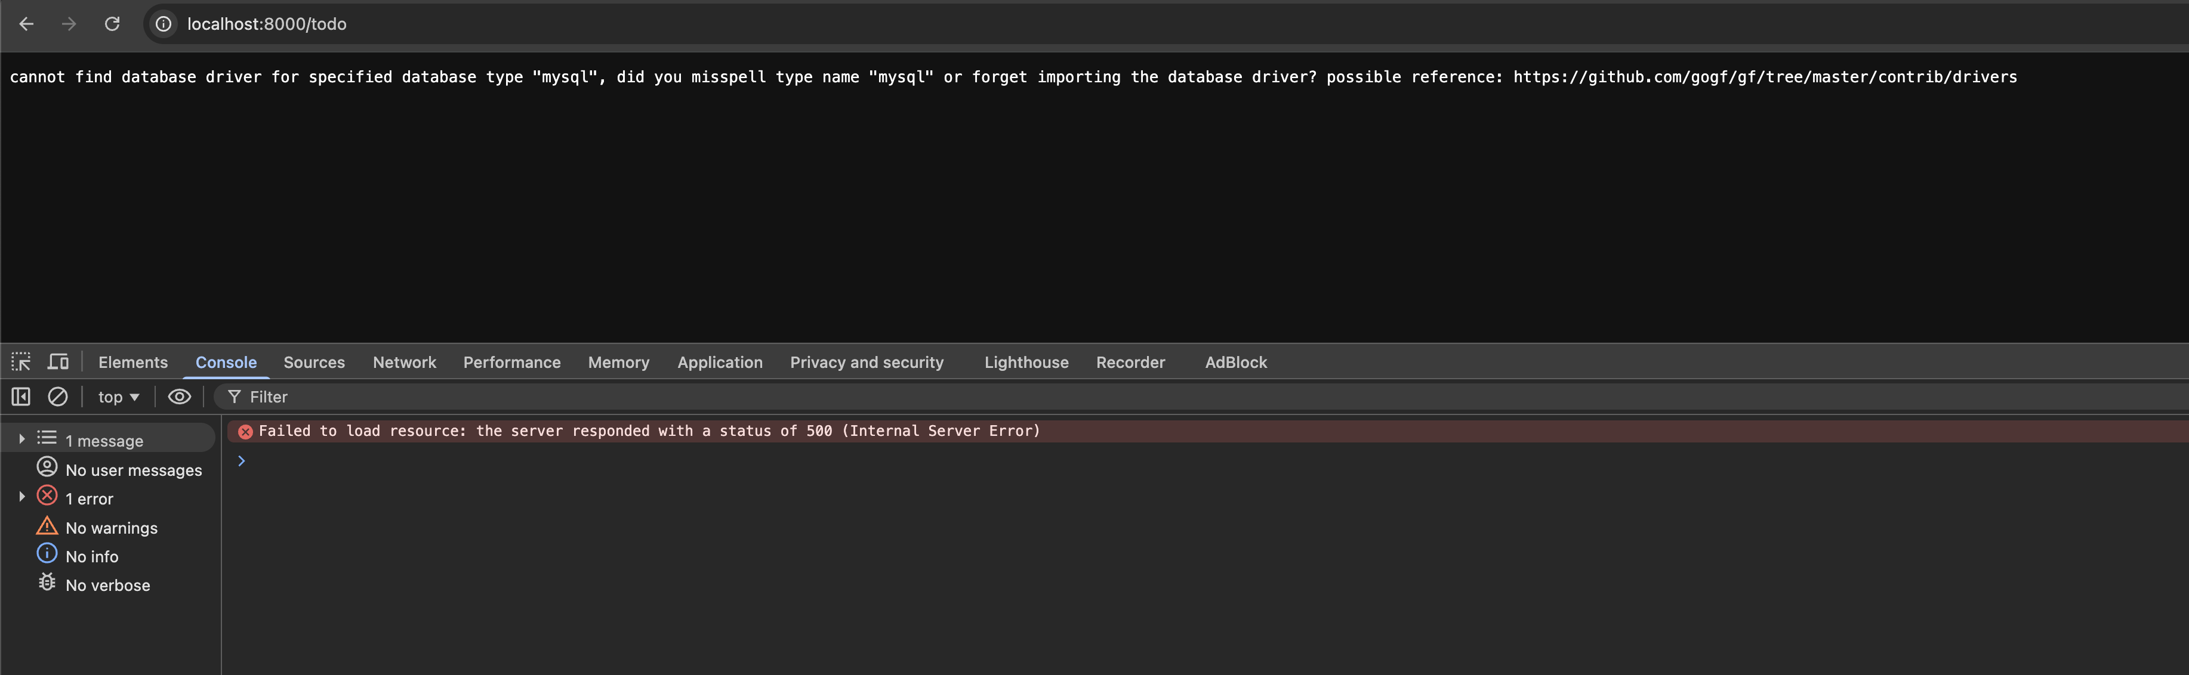Select the No warnings filter
Screen dimensions: 2189x675
112,527
